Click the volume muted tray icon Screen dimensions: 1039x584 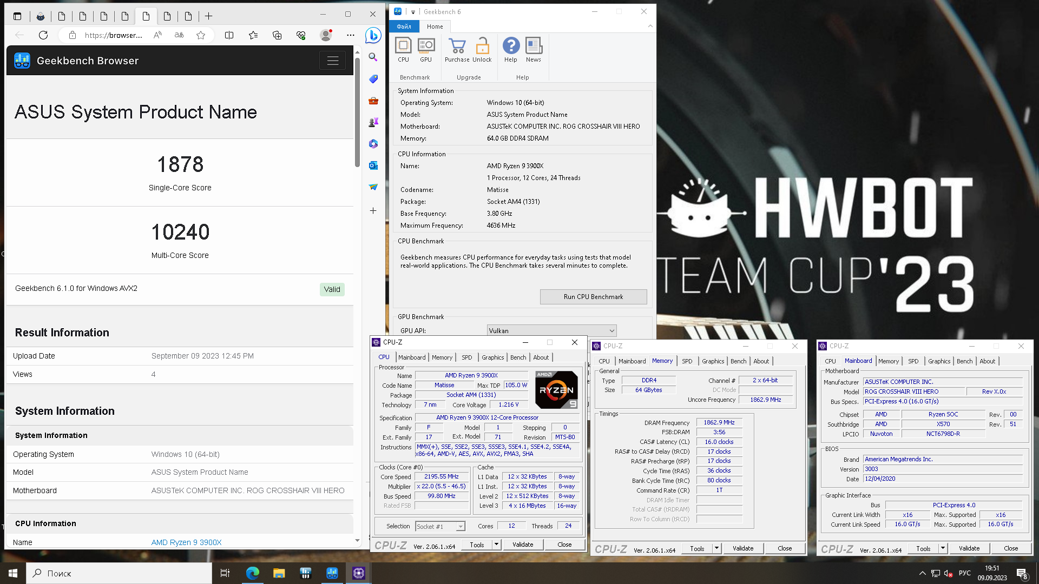pyautogui.click(x=948, y=573)
